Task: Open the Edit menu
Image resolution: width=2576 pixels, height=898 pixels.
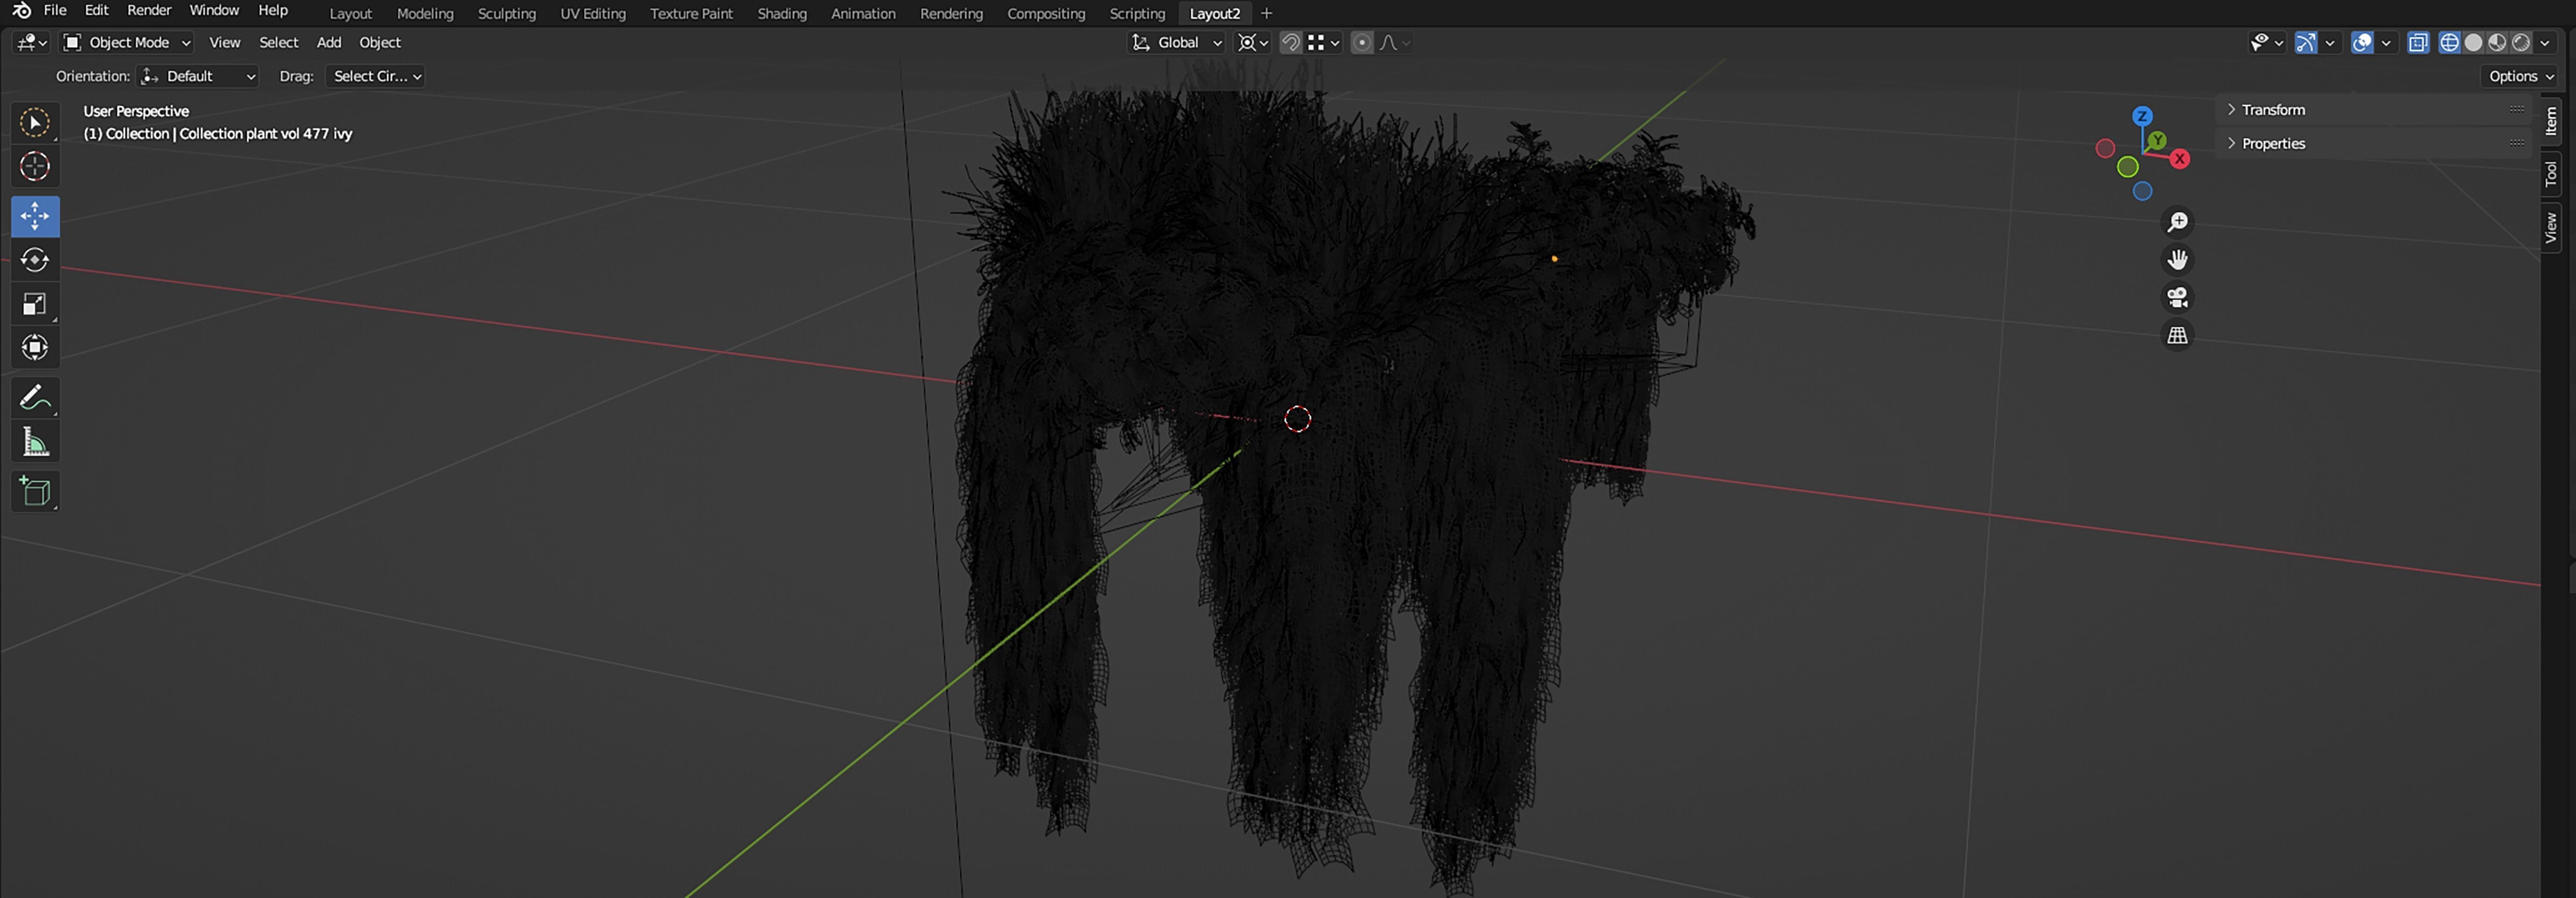Action: pos(96,10)
